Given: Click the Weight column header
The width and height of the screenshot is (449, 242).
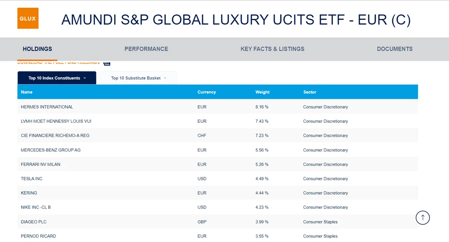Looking at the screenshot, I should pos(262,92).
